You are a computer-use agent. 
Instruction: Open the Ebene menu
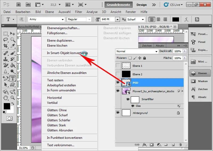(50, 12)
